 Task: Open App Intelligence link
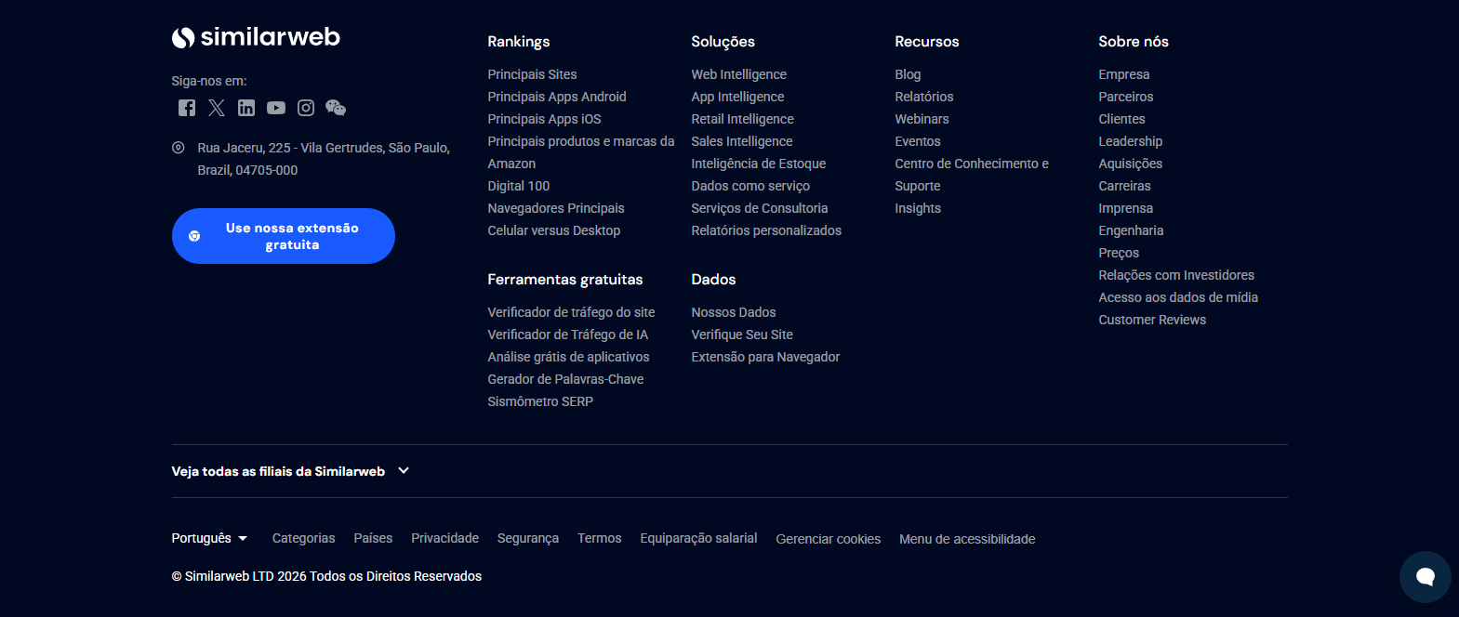[x=737, y=97]
